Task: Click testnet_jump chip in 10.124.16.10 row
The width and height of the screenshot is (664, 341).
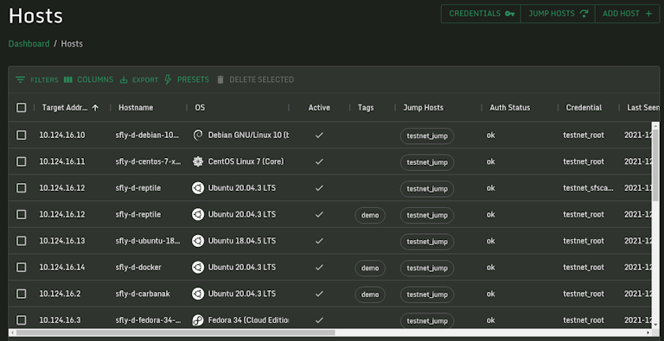Action: [427, 136]
